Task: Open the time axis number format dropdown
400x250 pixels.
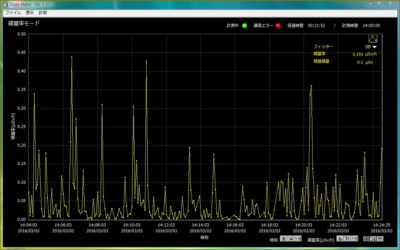Action: click(x=298, y=239)
